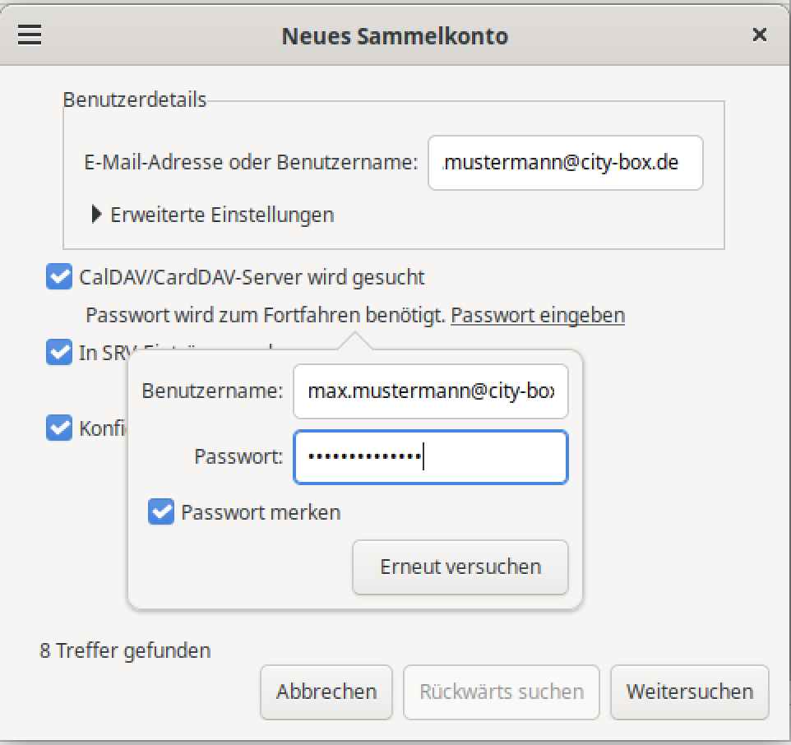Toggle the CalDAV/CardDAV-Server wird gesucht checkbox

coord(59,277)
